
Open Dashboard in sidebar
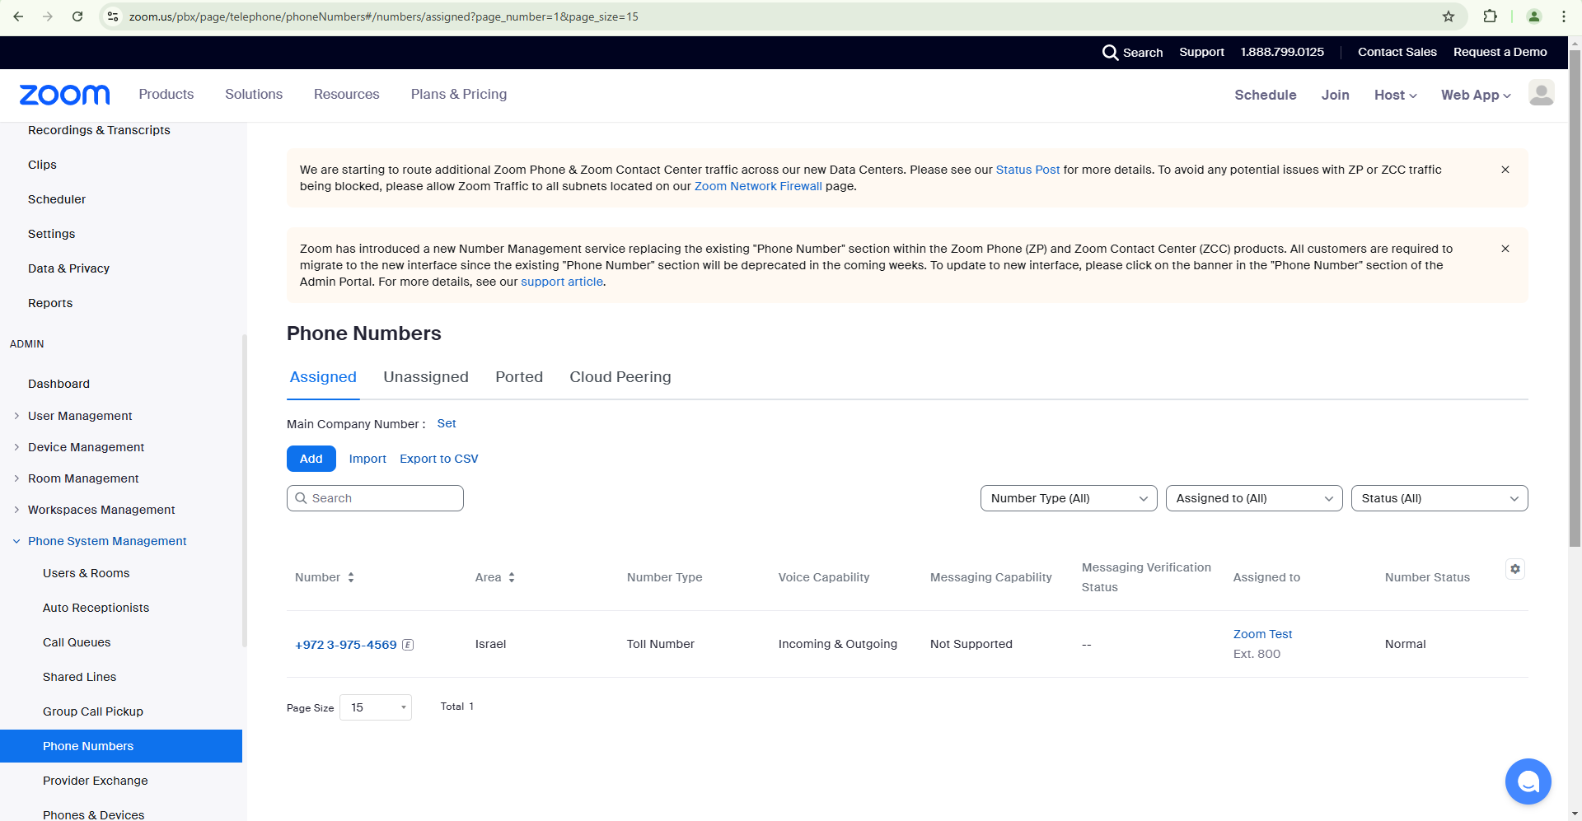[x=59, y=384]
